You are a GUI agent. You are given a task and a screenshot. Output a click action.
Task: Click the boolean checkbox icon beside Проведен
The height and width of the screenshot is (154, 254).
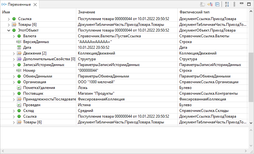click(19, 105)
